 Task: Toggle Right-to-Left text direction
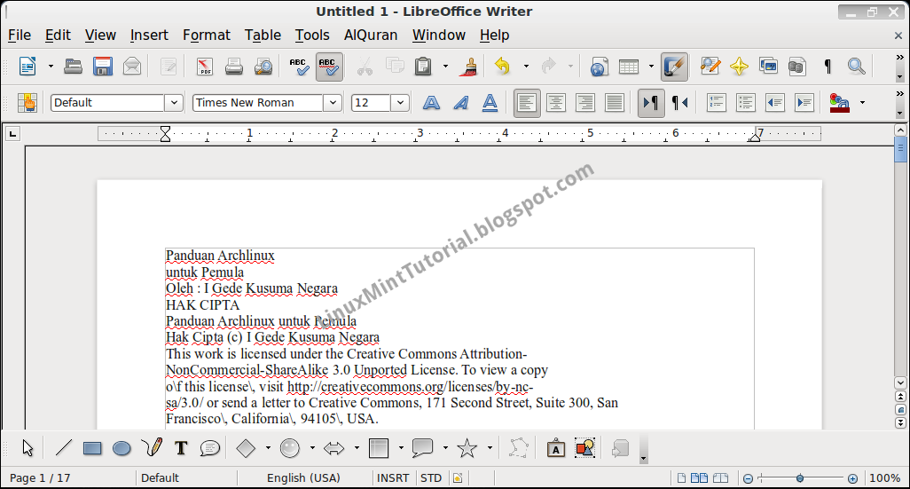[680, 103]
